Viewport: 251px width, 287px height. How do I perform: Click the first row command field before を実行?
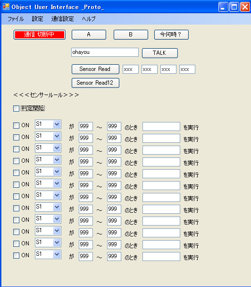click(161, 126)
